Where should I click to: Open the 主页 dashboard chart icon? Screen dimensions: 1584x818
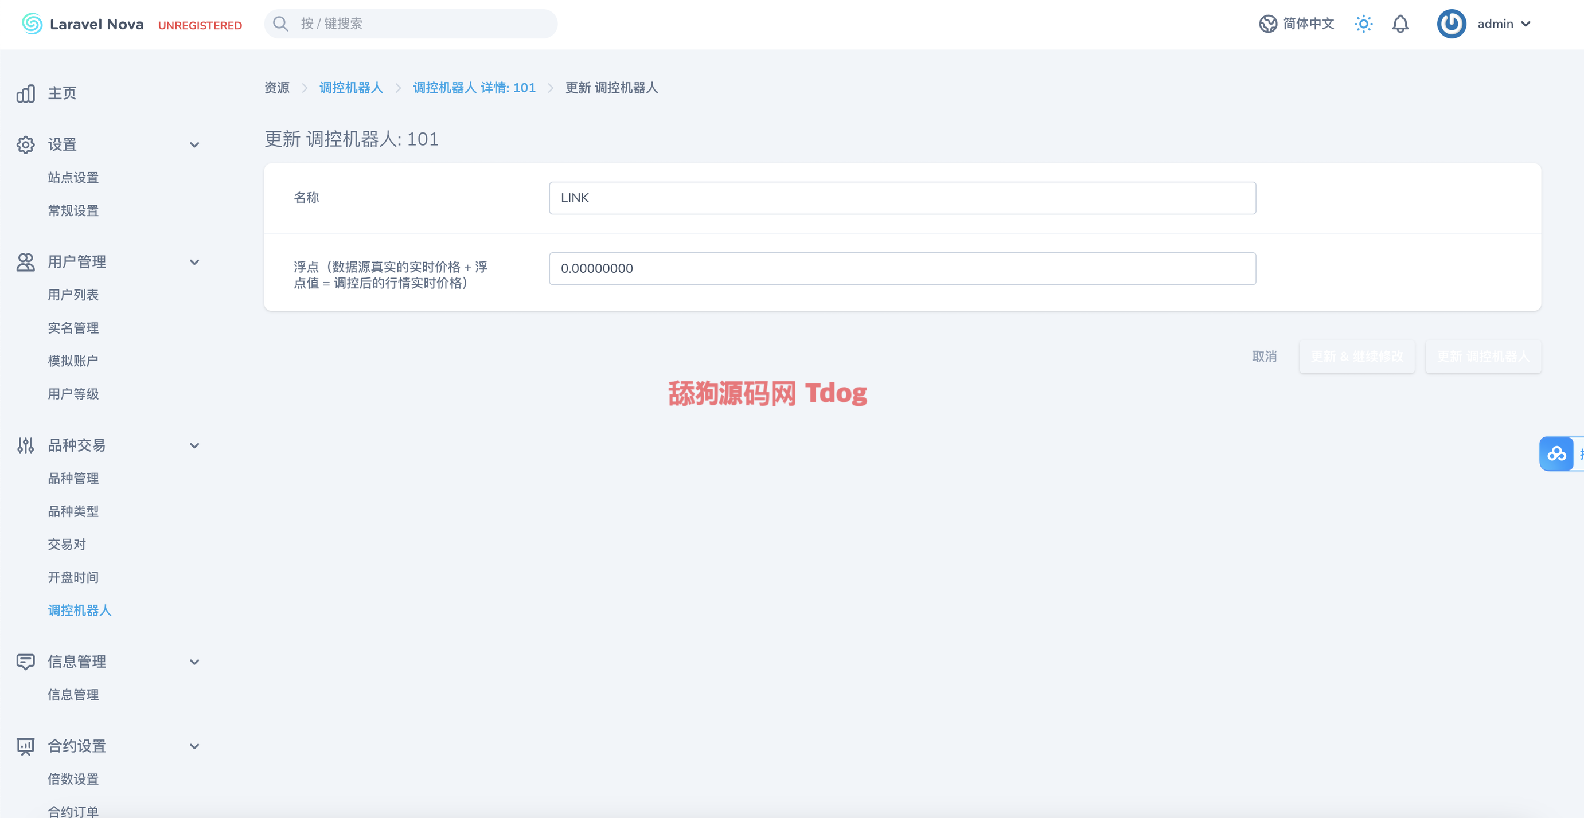tap(26, 93)
